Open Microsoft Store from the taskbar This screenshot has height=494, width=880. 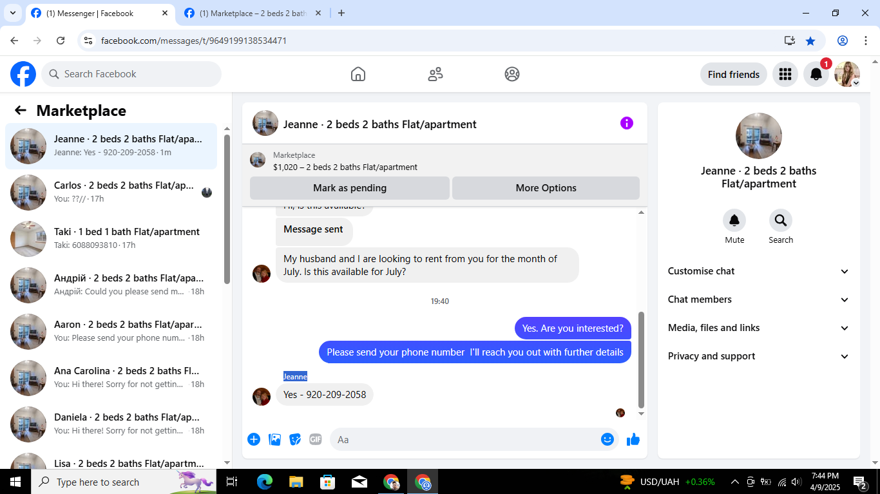(x=328, y=482)
